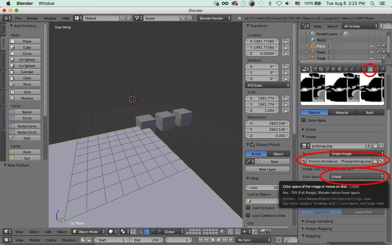Jump to the last frame

pyautogui.click(x=231, y=240)
